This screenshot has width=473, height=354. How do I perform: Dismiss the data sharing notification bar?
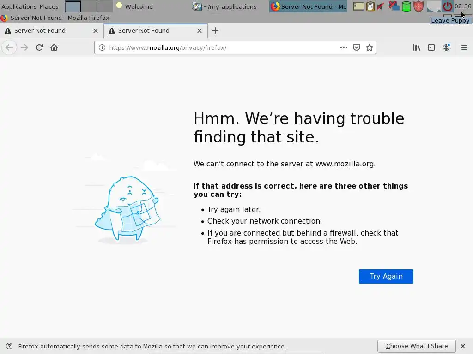tap(463, 346)
